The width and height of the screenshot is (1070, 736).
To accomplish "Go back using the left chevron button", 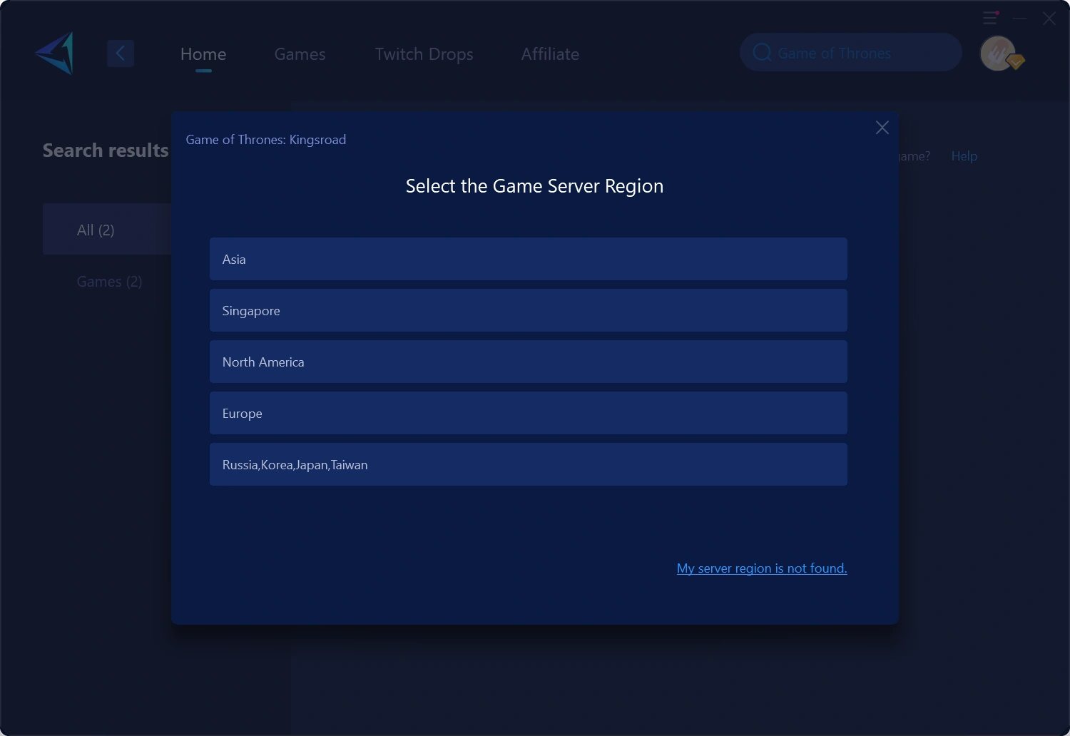I will pos(121,53).
